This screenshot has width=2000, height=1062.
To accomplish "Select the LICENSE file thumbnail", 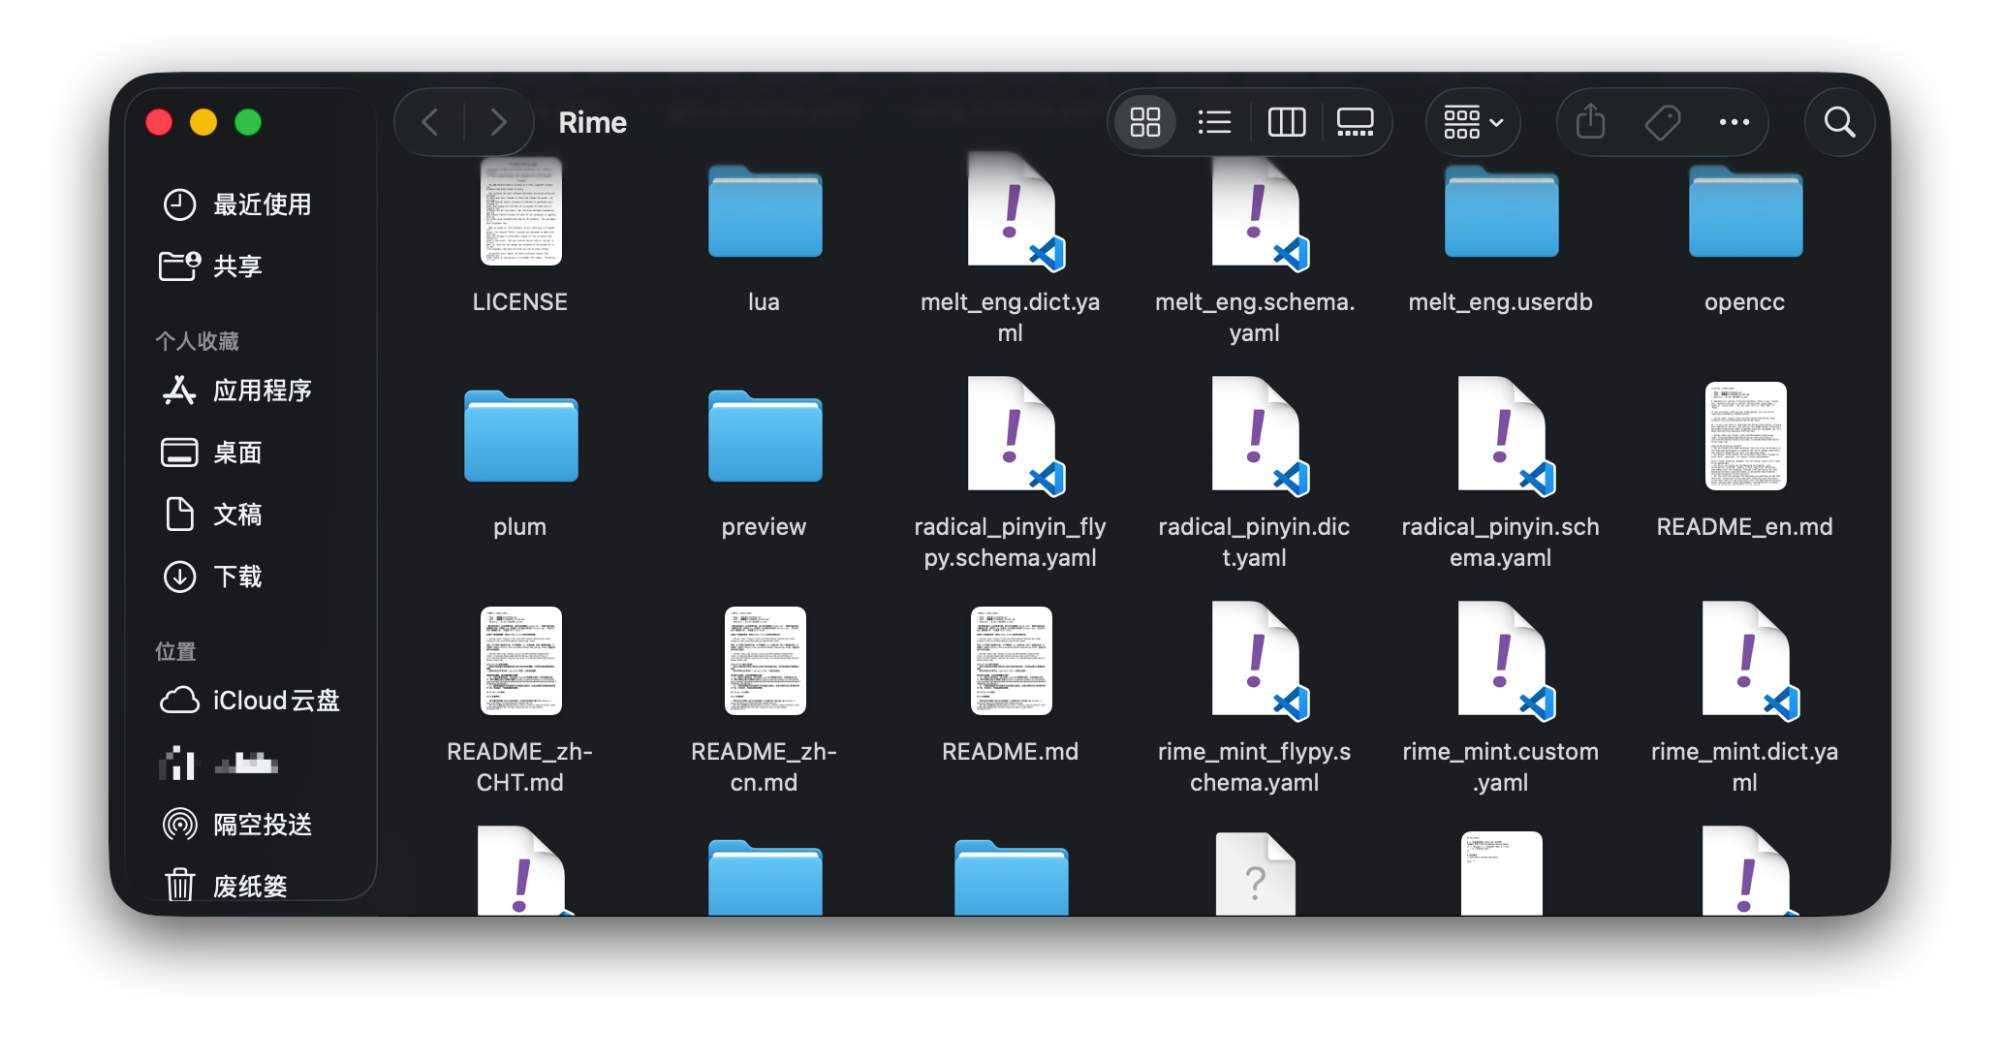I will point(520,211).
